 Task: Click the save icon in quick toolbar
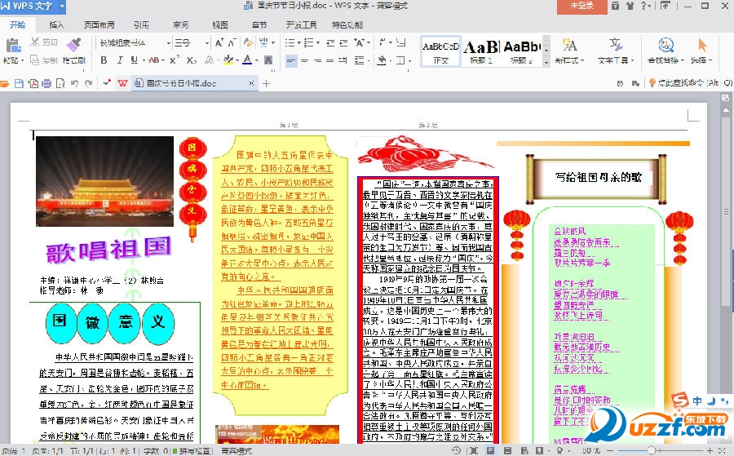19,83
